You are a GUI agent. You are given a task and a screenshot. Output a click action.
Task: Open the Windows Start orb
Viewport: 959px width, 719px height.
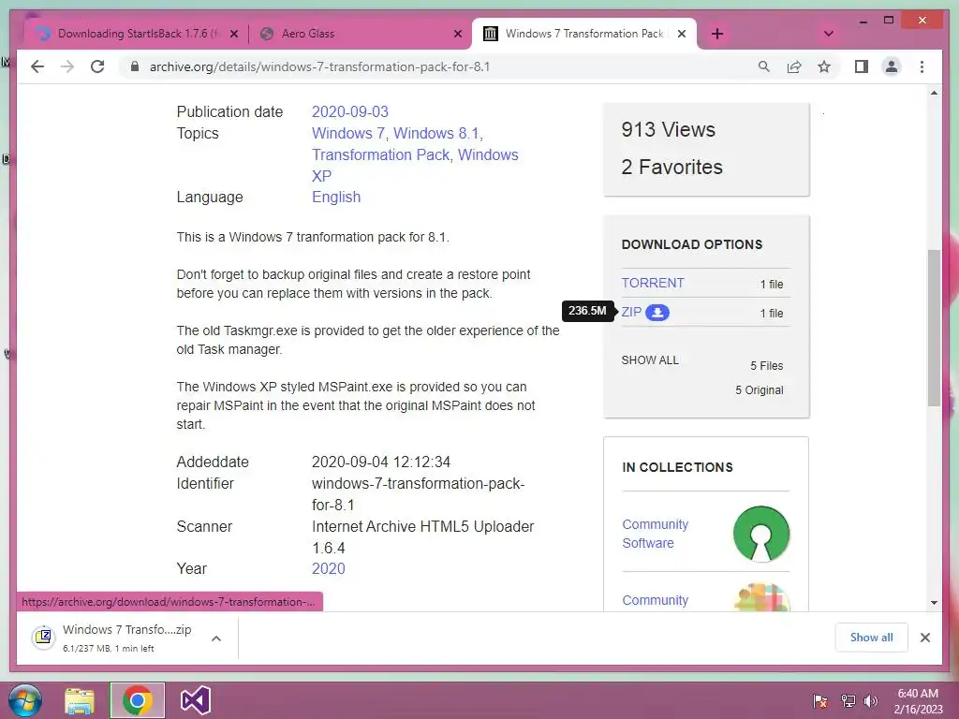point(25,700)
